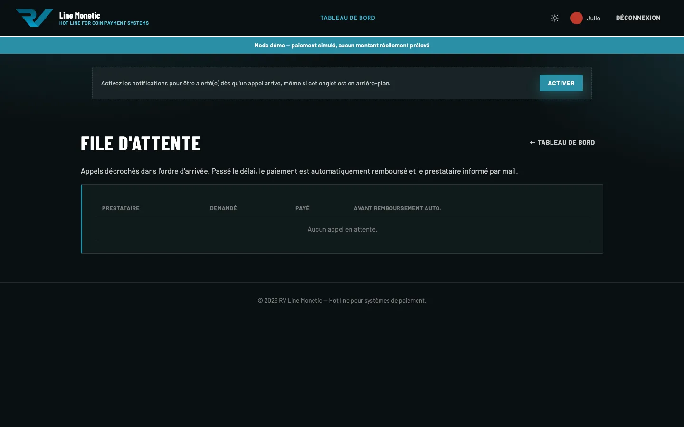Click the 'Aucun appel en attente.' row
Image resolution: width=684 pixels, height=427 pixels.
pyautogui.click(x=342, y=229)
